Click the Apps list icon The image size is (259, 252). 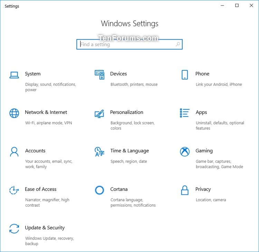(x=185, y=113)
